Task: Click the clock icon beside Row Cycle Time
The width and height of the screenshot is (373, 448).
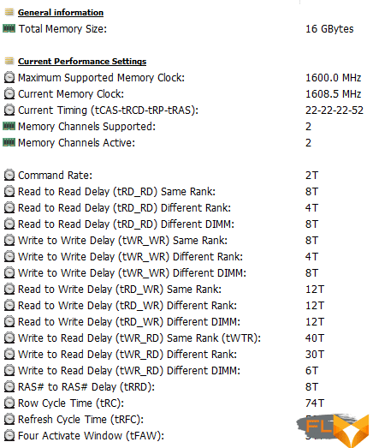Action: (x=9, y=403)
